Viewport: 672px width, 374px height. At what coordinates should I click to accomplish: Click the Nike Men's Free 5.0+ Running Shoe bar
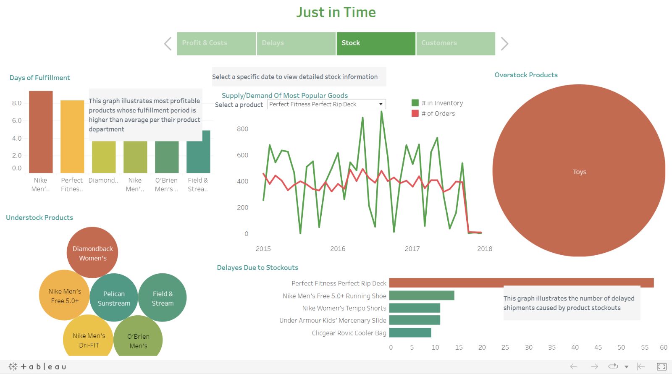click(422, 296)
